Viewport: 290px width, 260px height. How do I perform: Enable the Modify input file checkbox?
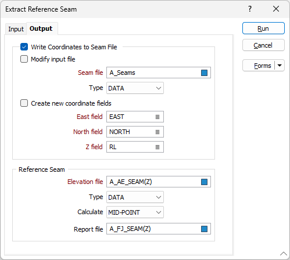[24, 59]
